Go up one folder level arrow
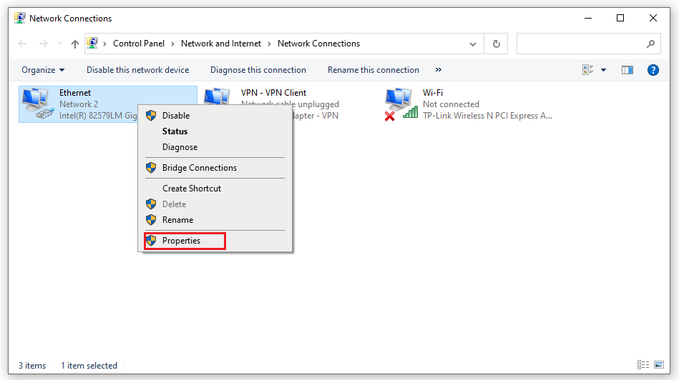 pyautogui.click(x=75, y=44)
